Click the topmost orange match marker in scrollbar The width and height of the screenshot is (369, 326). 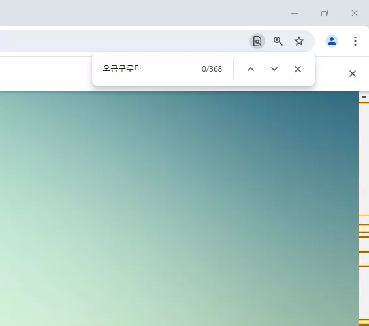tap(364, 103)
